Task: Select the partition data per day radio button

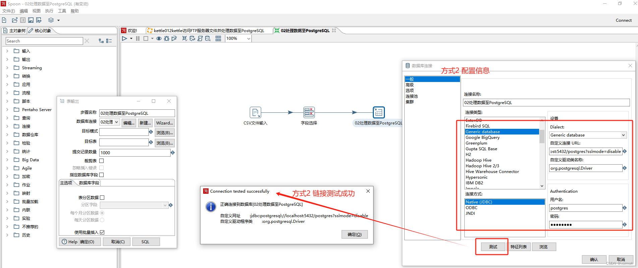Action: pyautogui.click(x=102, y=220)
